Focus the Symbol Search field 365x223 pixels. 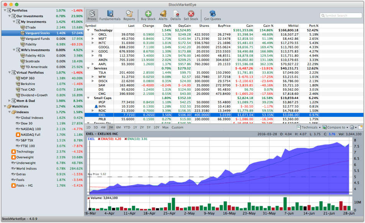pyautogui.click(x=341, y=16)
